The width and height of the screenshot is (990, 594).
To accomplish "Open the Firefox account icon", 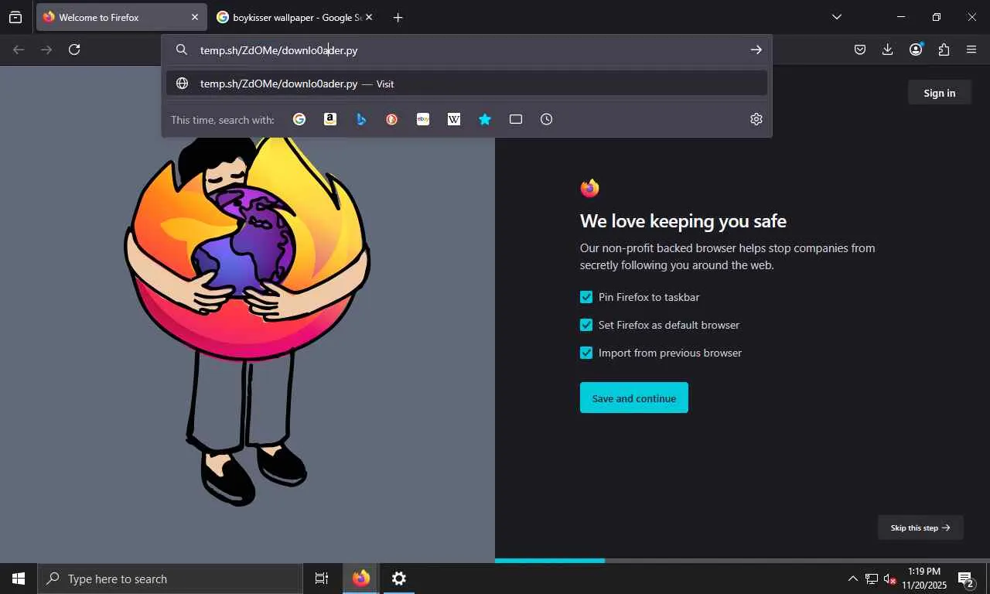I will pyautogui.click(x=916, y=49).
